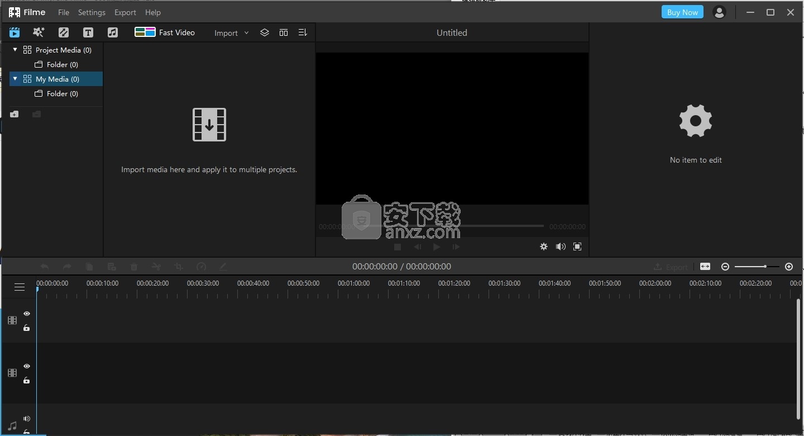Click the second video track film icon

[x=12, y=373]
